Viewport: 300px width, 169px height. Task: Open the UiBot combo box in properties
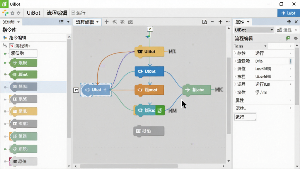[254, 30]
